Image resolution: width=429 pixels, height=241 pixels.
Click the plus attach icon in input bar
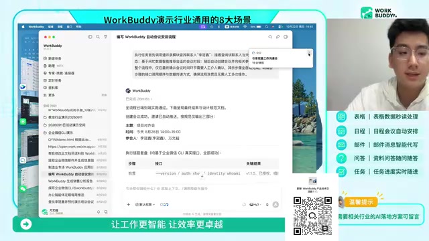(x=128, y=204)
